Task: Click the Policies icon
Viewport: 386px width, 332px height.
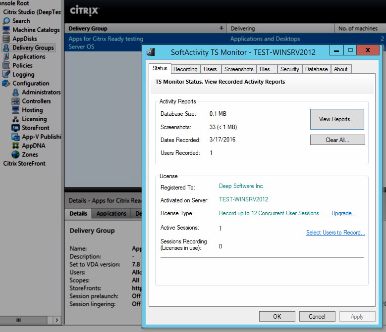Action: [6, 65]
